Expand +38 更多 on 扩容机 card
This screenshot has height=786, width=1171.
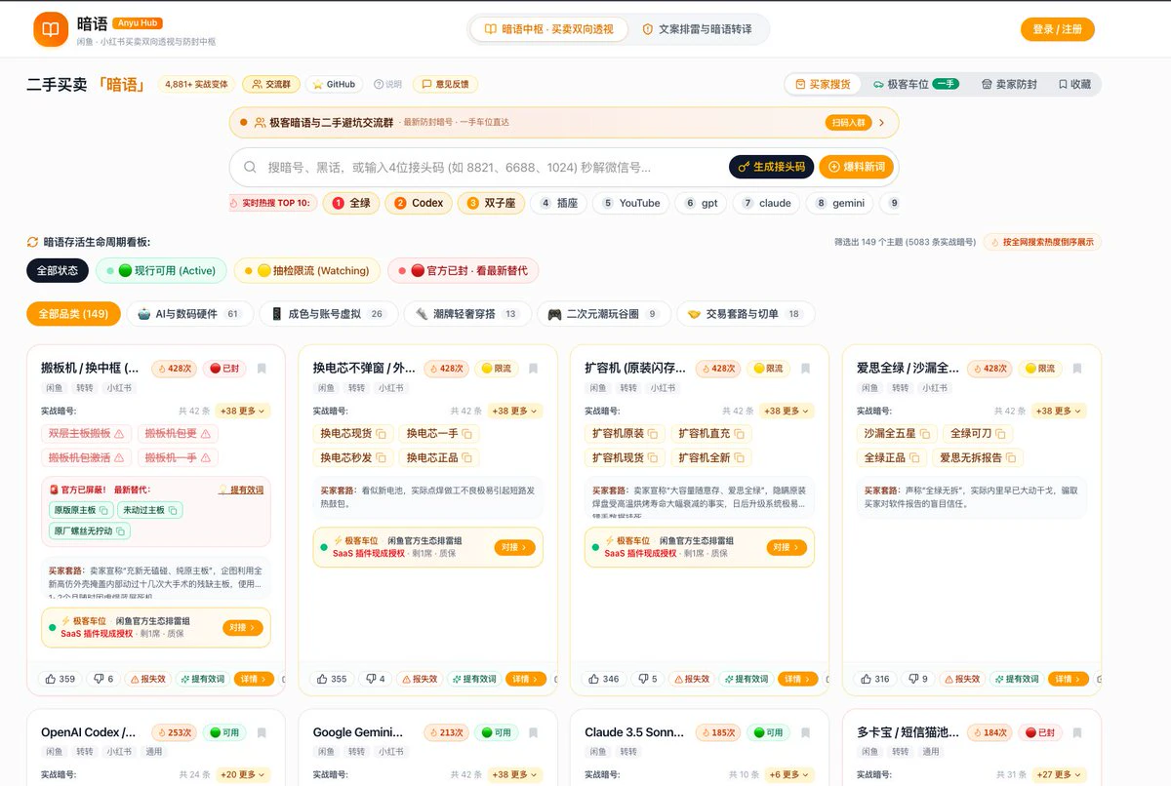point(787,412)
